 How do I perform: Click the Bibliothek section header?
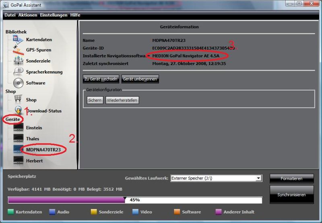coord(16,32)
